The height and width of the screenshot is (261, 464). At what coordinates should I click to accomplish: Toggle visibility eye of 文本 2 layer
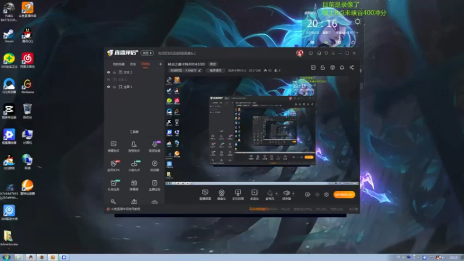tap(108, 72)
